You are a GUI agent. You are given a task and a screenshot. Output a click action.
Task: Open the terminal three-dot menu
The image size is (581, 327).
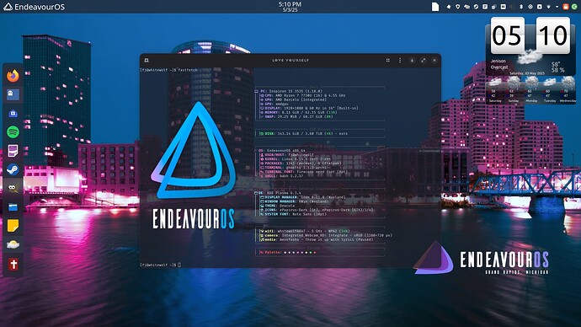click(400, 60)
